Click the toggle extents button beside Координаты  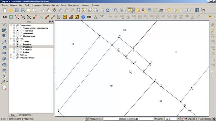(x=87, y=119)
